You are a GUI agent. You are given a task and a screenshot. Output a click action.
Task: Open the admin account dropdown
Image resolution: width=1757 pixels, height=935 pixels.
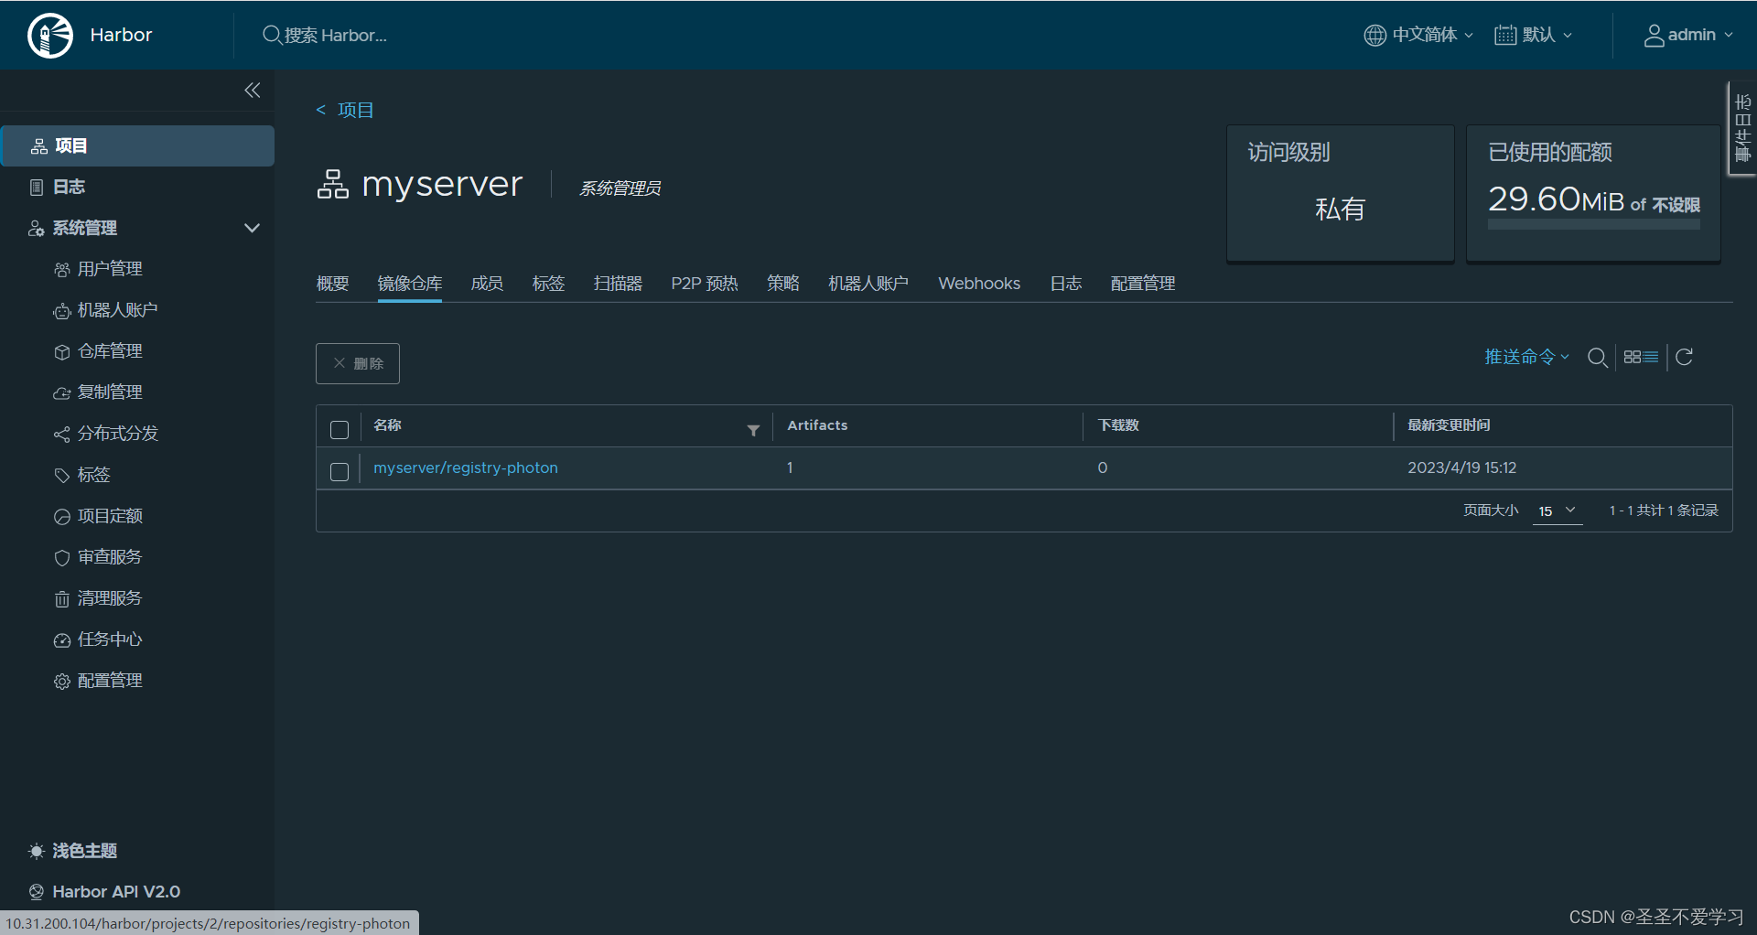coord(1688,35)
